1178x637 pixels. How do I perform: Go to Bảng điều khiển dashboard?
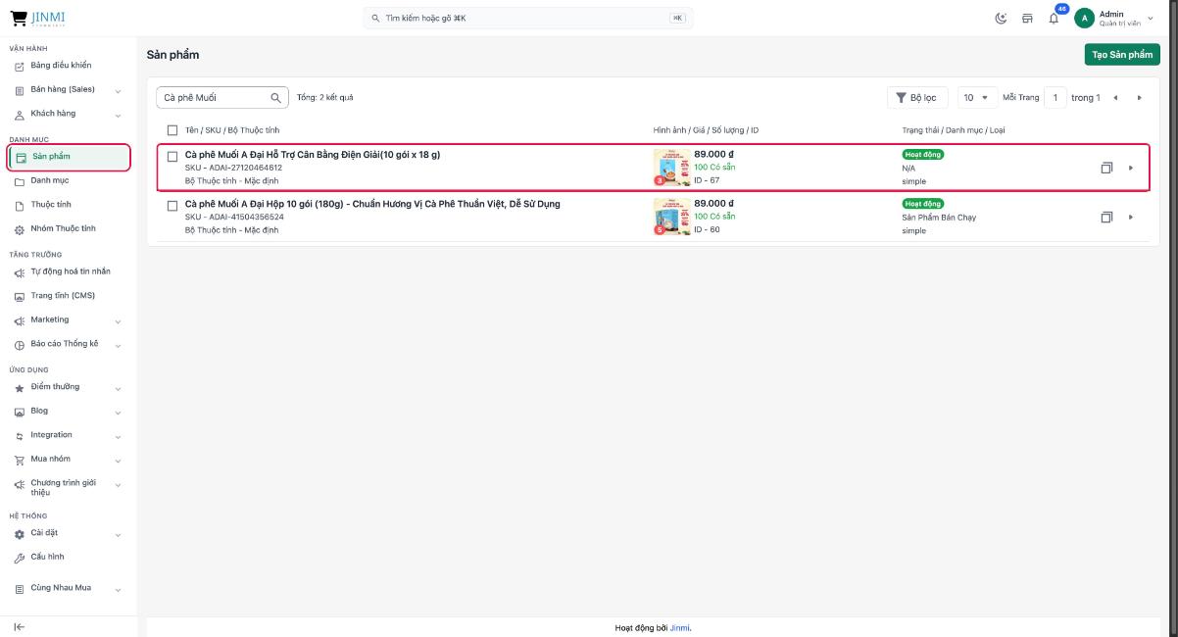click(x=61, y=66)
